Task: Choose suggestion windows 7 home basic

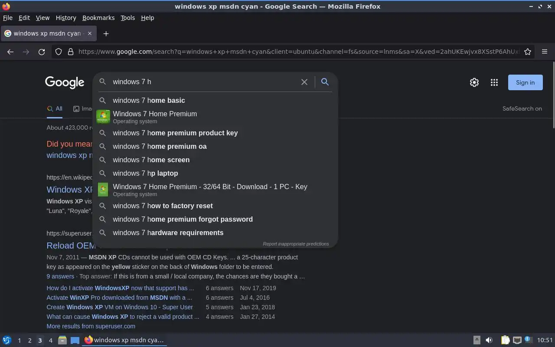Action: 215,100
